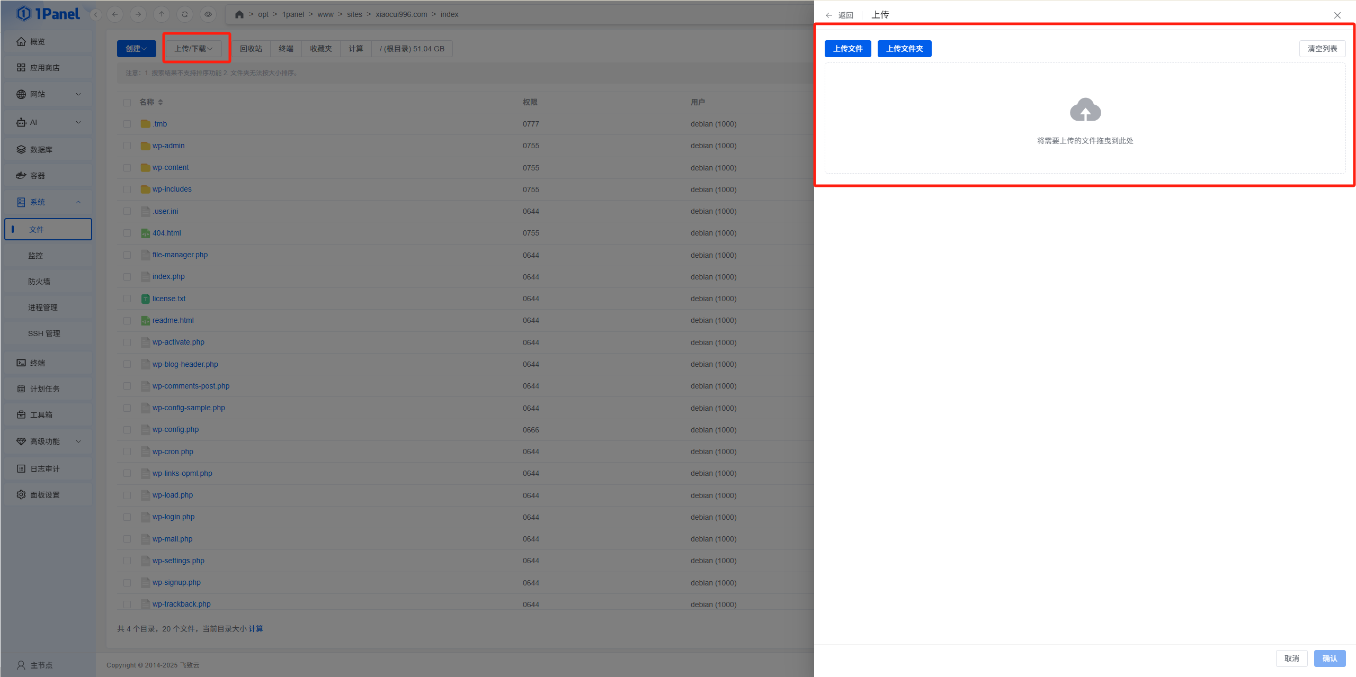Check the box next to wp-admin folder
Screen dimensions: 1356x677
coord(127,146)
